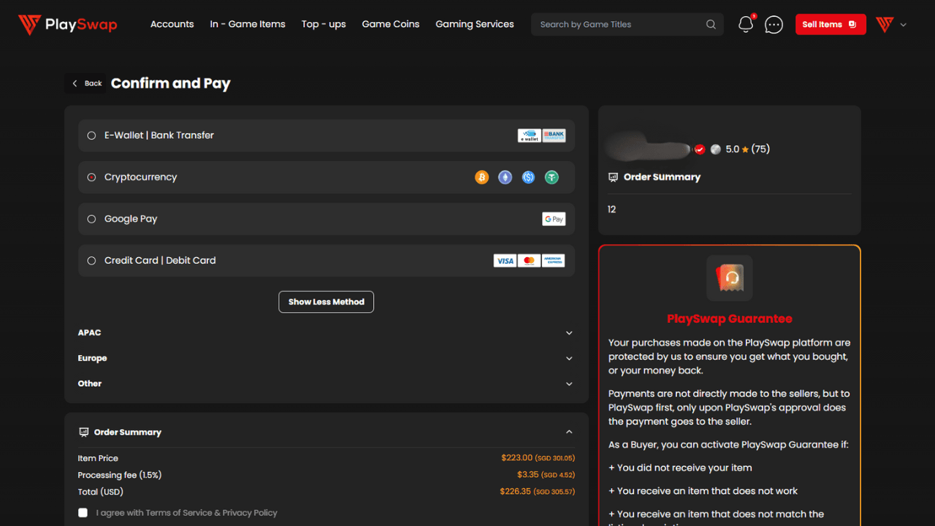This screenshot has height=526, width=935.
Task: Click the PlaySwap logo
Action: coord(68,25)
